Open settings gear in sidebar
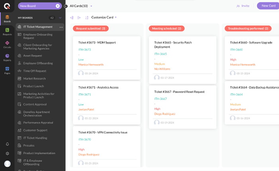279x171 pixels. pyautogui.click(x=7, y=153)
